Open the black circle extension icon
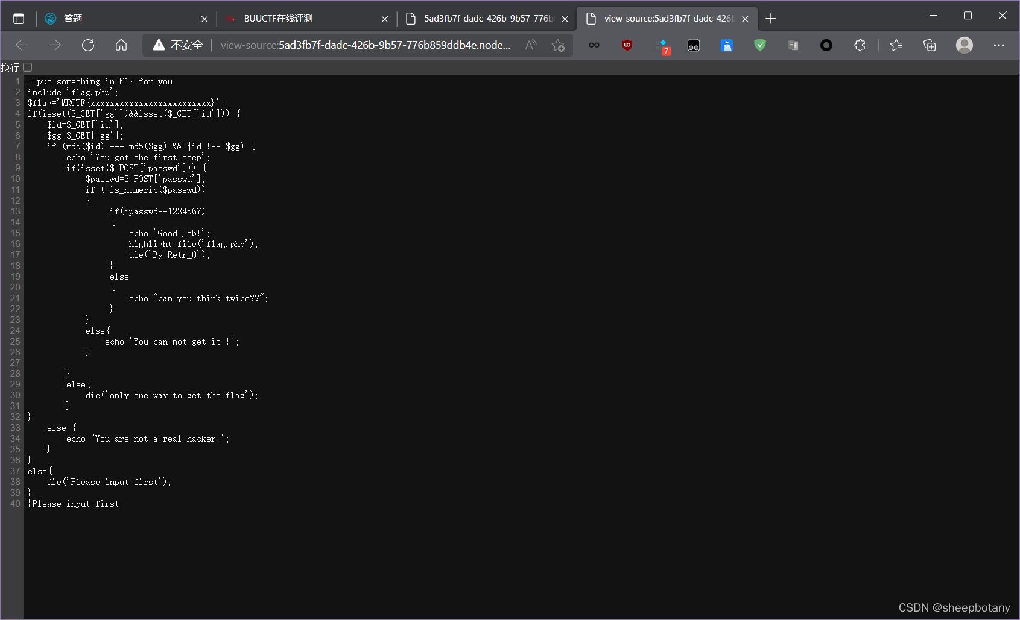The width and height of the screenshot is (1020, 620). tap(826, 45)
